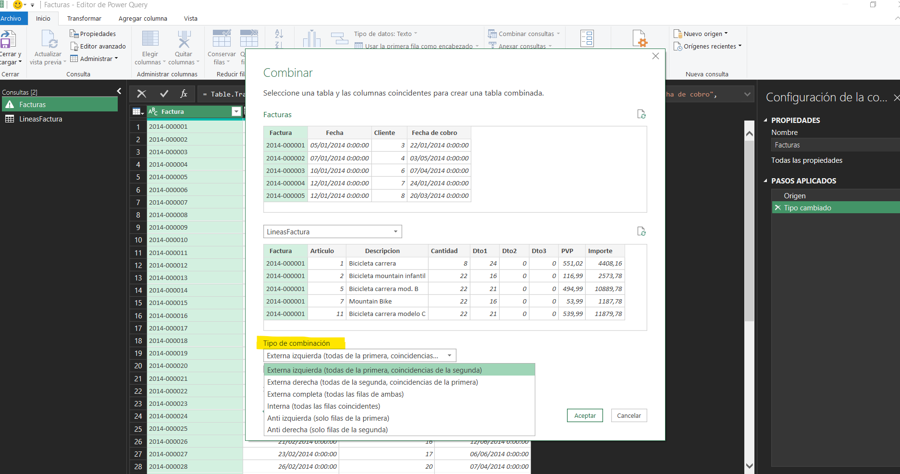The height and width of the screenshot is (474, 900).
Task: Select the LineasFactura query in Consultas
Action: point(60,119)
